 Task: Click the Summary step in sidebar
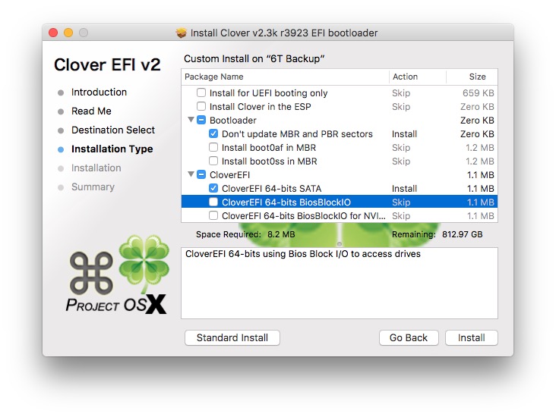[93, 187]
